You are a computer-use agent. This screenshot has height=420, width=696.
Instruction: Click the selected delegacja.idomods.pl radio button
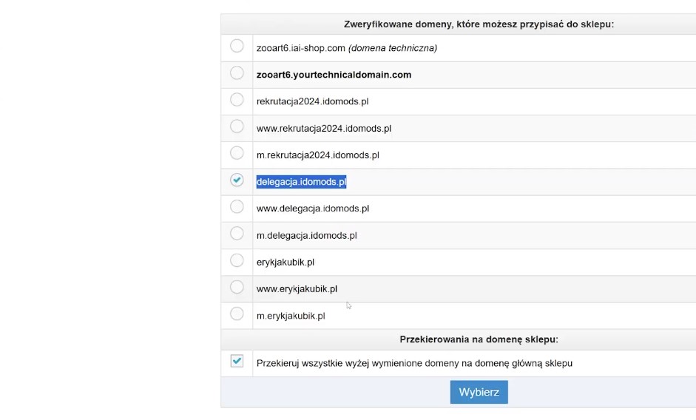(237, 180)
